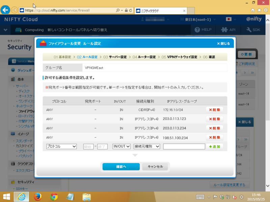Open the 接続元種別 dropdown

(x=146, y=146)
